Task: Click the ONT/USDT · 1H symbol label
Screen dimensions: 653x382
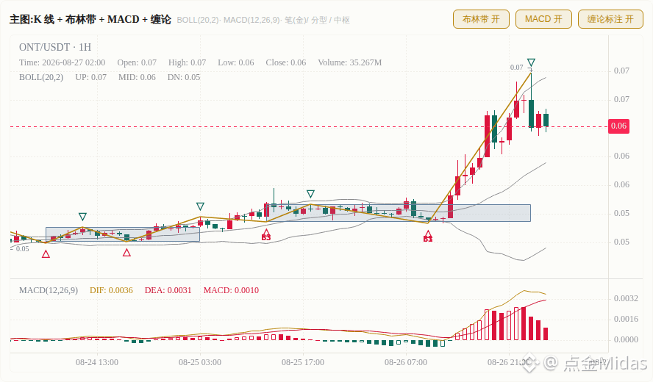Action: pyautogui.click(x=55, y=47)
